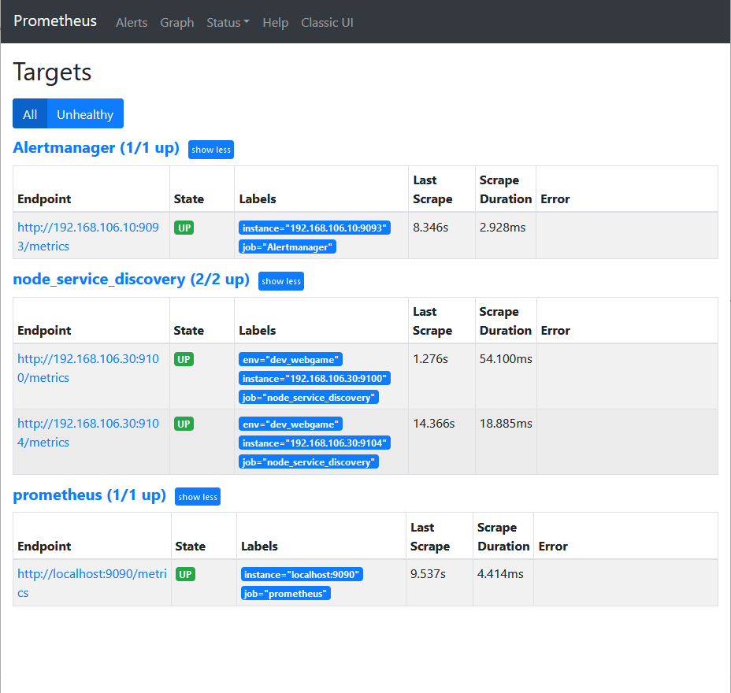
Task: Click job="node_service_discovery" label in 9104 row
Action: click(309, 462)
